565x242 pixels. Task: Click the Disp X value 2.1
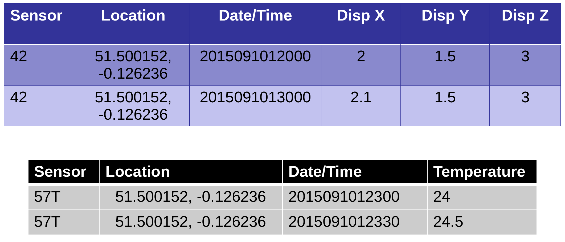(361, 97)
